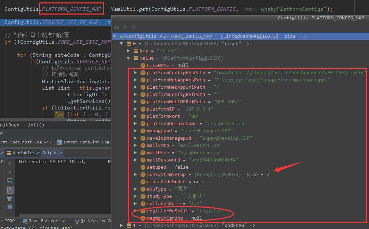Collapse the 0 = LinkedHashMap$Entry "risen" node
Screen dimensions: 369x229
coord(121,44)
